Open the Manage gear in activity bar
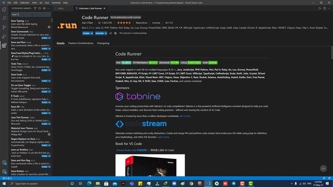 coord(4,171)
